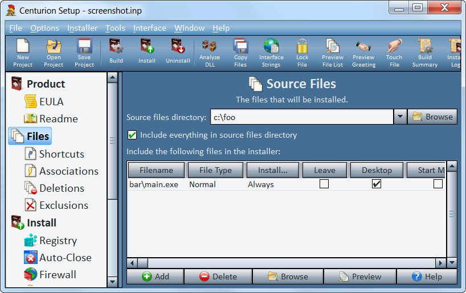
Task: Open Registry sidebar section
Action: 51,240
